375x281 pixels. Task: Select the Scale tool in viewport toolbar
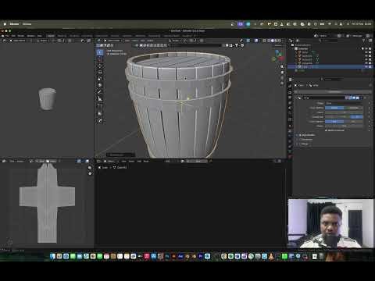point(100,79)
